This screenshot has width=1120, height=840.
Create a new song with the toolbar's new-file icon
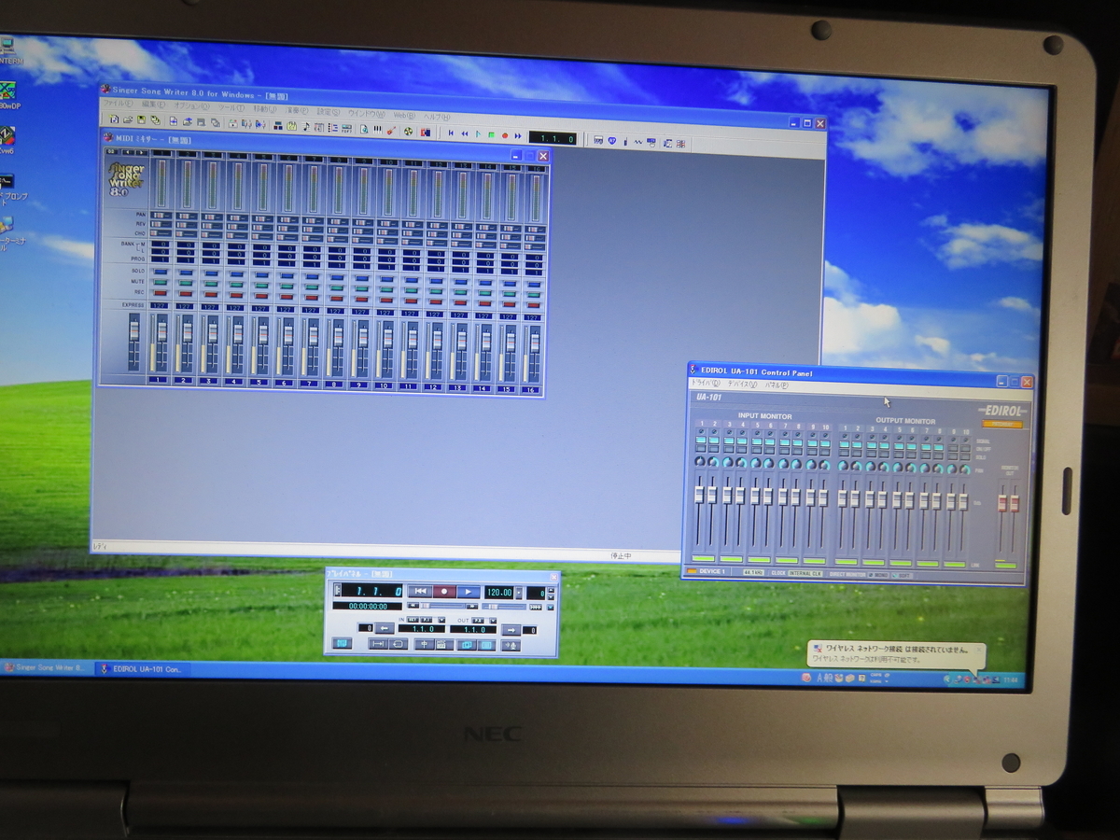[114, 119]
